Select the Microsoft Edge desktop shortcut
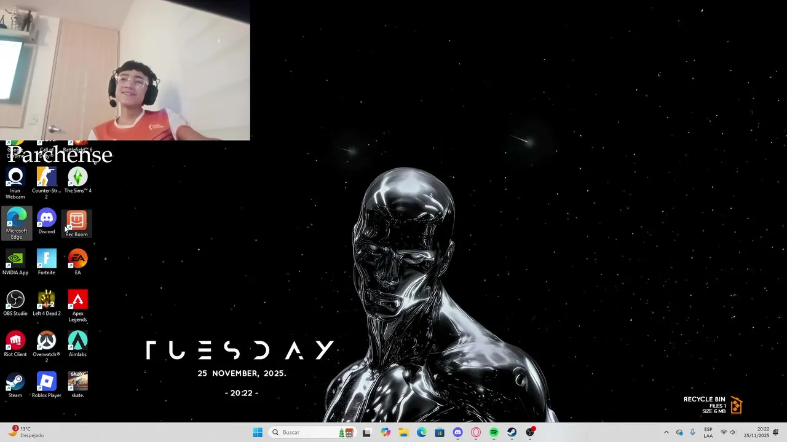Viewport: 787px width, 442px height. pyautogui.click(x=16, y=223)
